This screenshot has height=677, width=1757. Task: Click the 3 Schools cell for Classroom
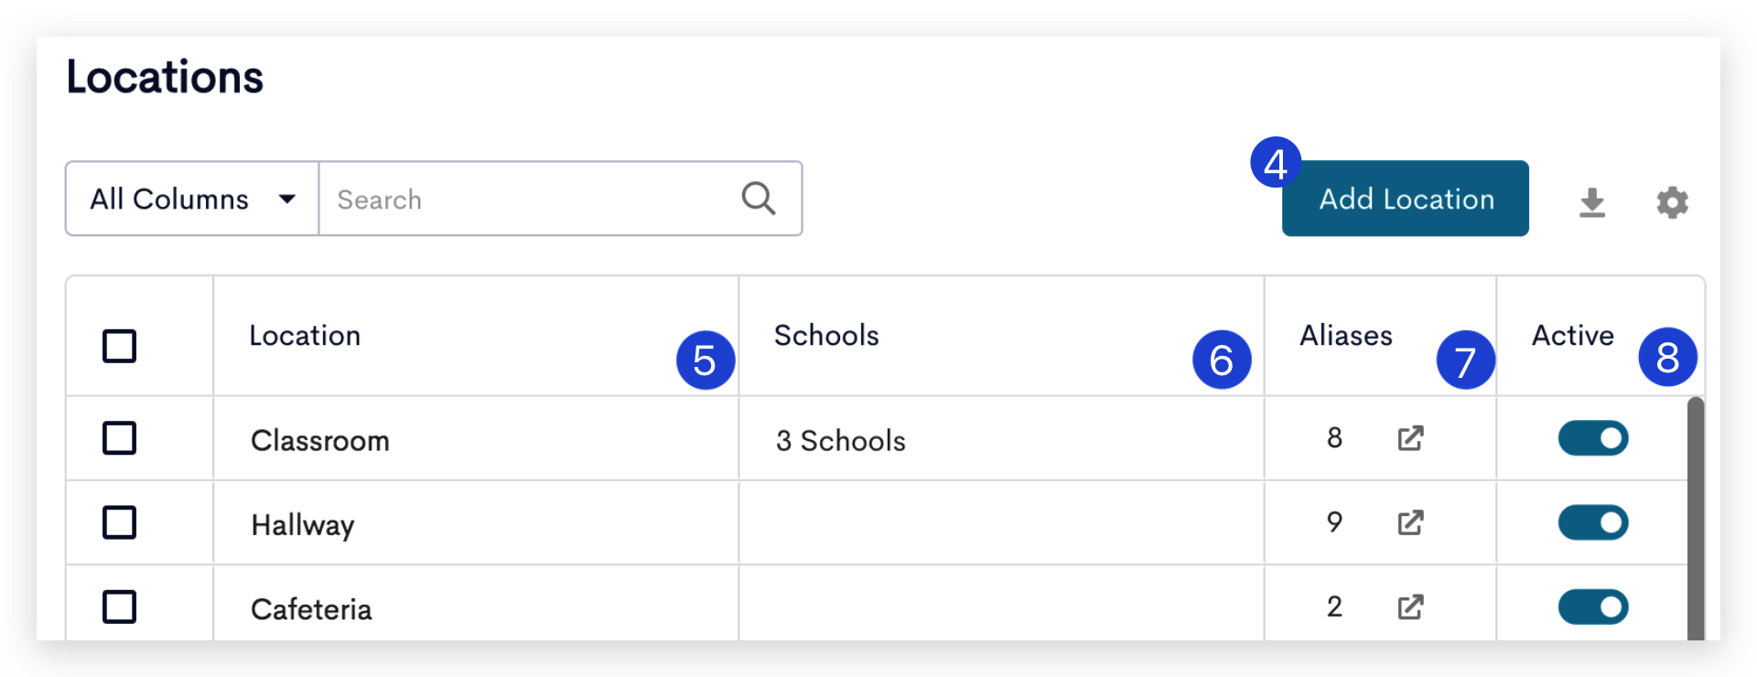tap(841, 440)
